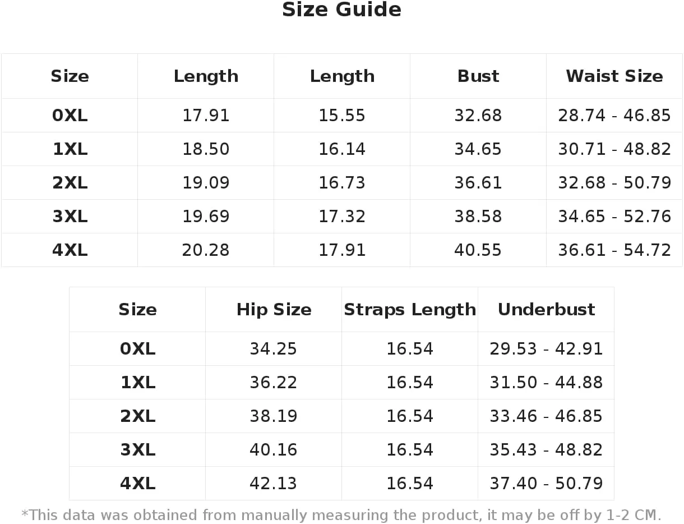Select the 3XL second length value 17.32
Viewport: 684px width, 524px height.
click(x=342, y=217)
